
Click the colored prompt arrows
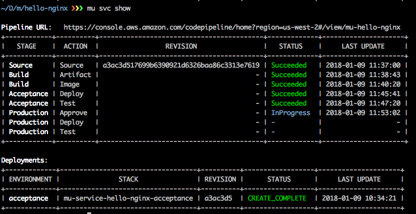pos(78,8)
